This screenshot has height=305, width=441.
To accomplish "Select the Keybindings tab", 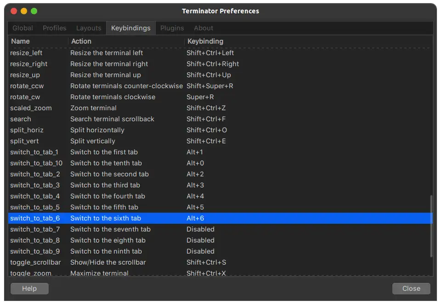I will 131,28.
